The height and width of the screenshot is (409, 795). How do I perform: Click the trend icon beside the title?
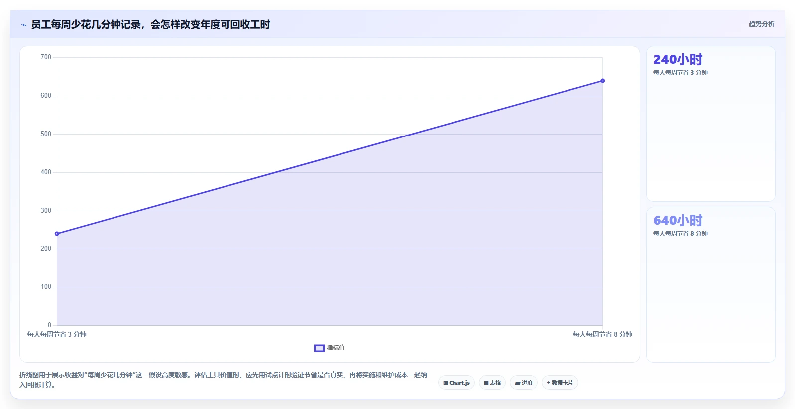(23, 25)
